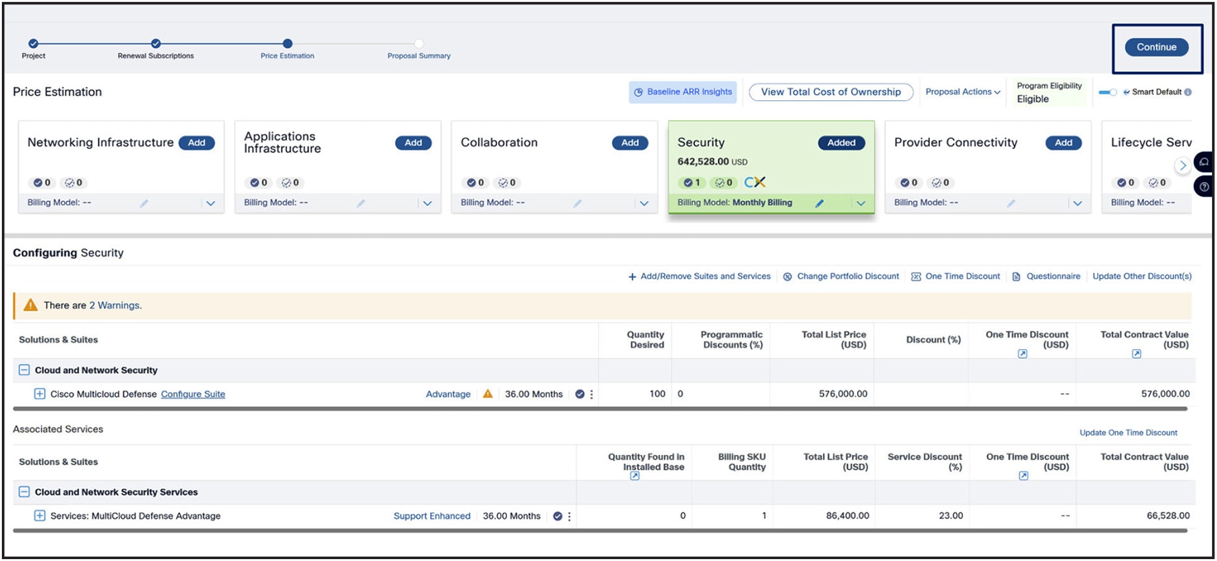Click the Continue button
This screenshot has width=1217, height=561.
click(x=1156, y=47)
